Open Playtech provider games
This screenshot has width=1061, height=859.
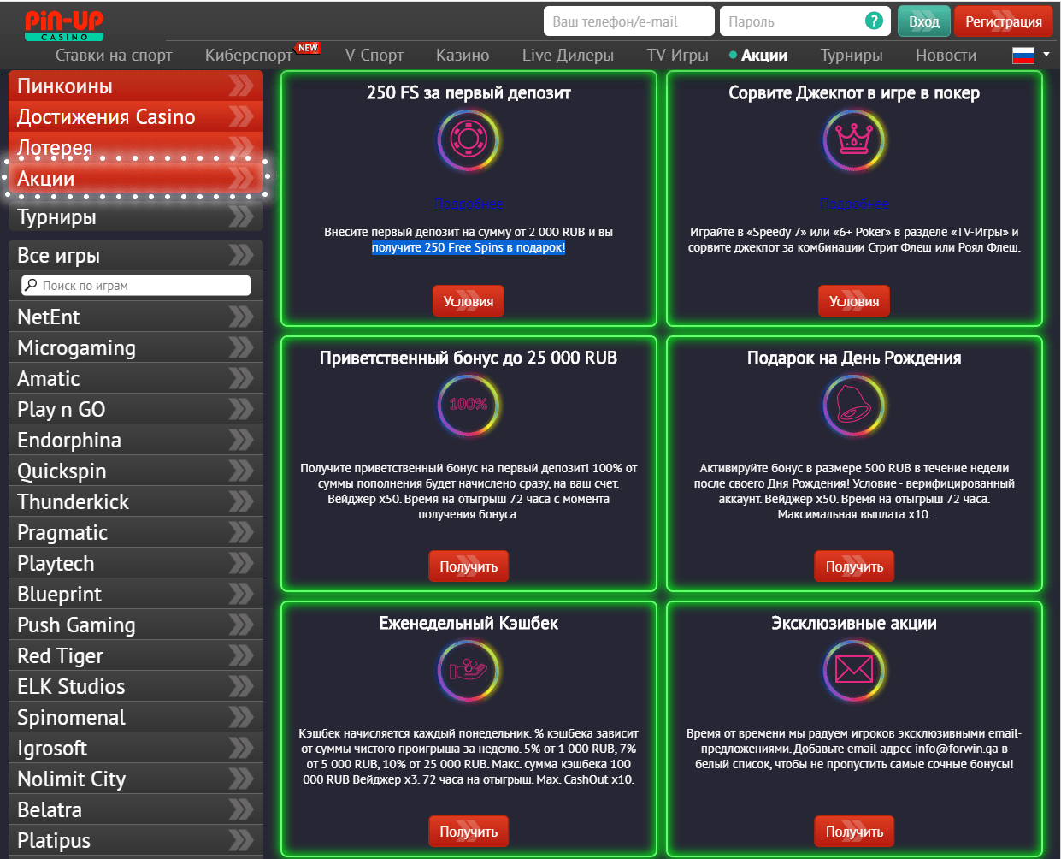pyautogui.click(x=136, y=563)
